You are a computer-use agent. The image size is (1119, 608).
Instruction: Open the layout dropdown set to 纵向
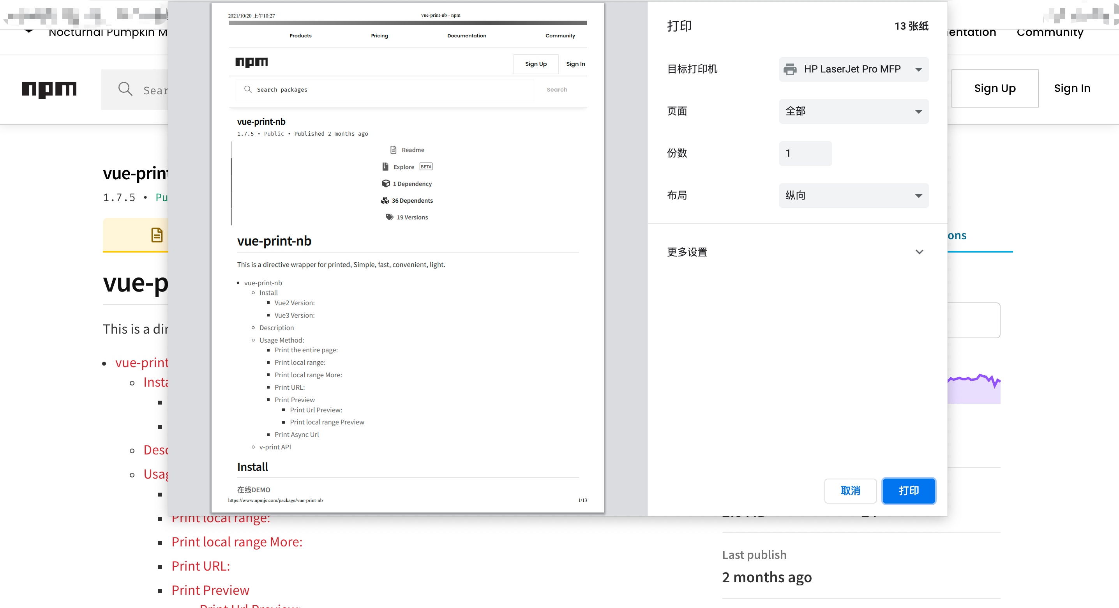tap(854, 196)
